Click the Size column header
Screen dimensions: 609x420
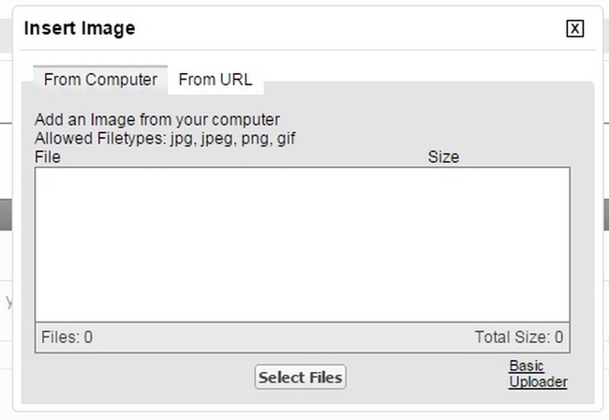click(443, 157)
